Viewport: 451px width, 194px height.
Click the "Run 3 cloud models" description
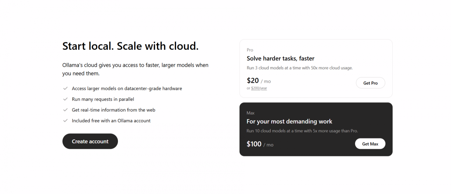(x=300, y=68)
